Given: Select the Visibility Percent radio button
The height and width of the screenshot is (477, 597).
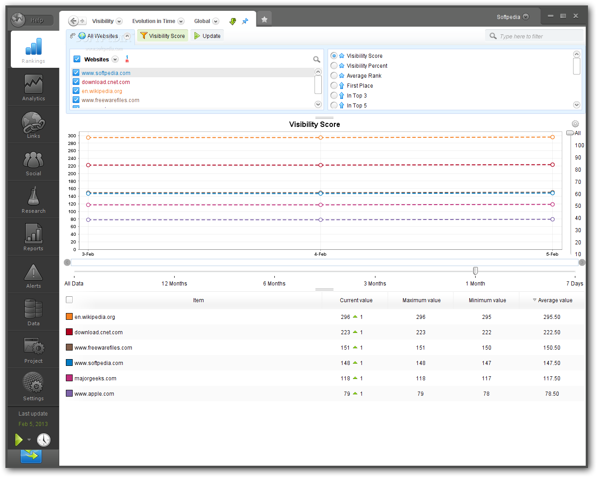Looking at the screenshot, I should 334,65.
